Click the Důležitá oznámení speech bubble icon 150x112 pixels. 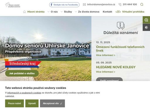coord(121,26)
